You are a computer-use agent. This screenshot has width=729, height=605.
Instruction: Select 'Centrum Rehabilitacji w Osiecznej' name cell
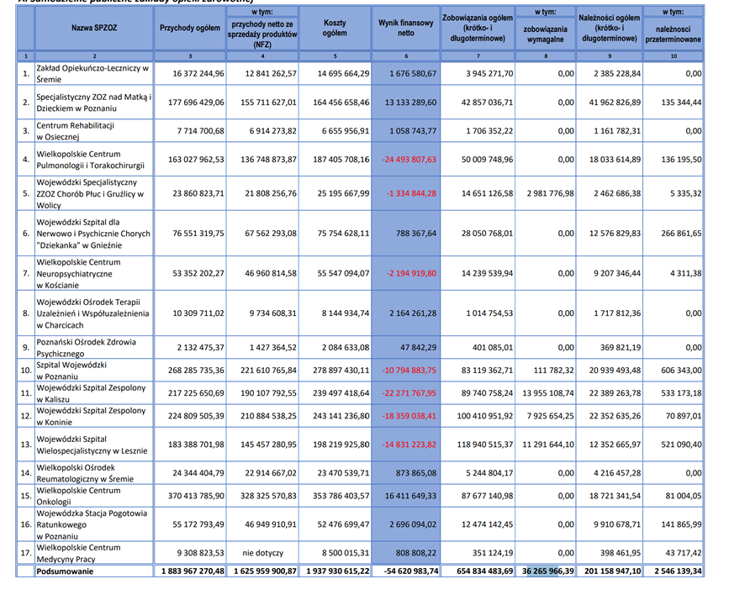[x=94, y=131]
